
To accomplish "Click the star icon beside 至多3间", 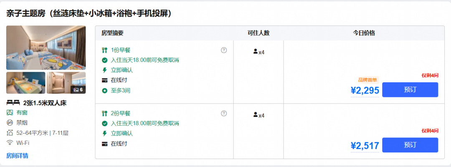I will 105,91.
